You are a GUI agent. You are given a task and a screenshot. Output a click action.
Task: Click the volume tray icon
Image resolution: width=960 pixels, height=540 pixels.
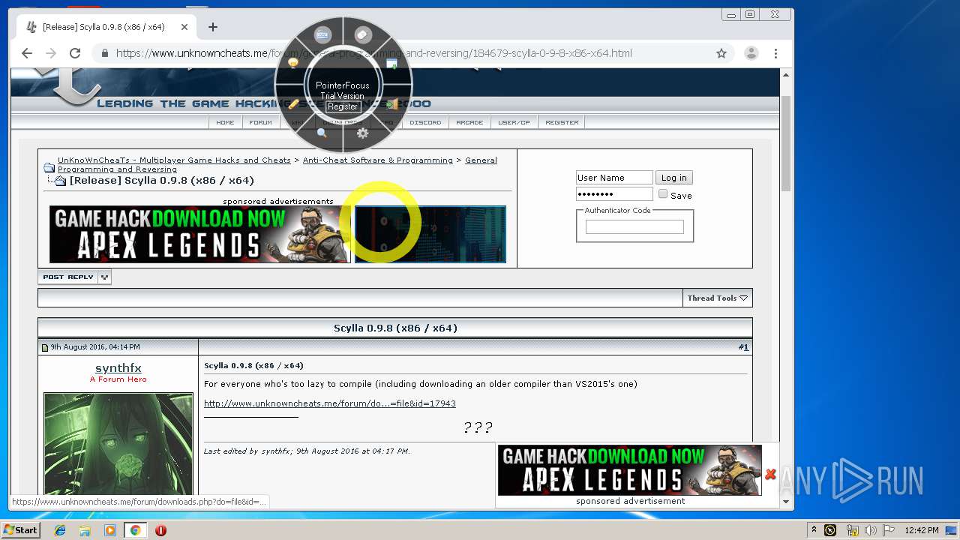click(x=870, y=530)
